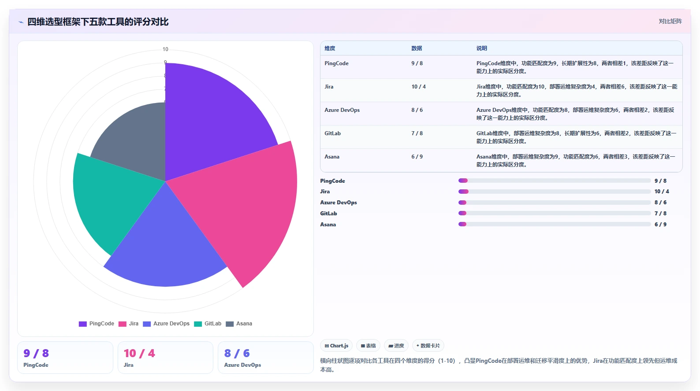
Task: Select the Chart.js tag chip
Action: 336,346
